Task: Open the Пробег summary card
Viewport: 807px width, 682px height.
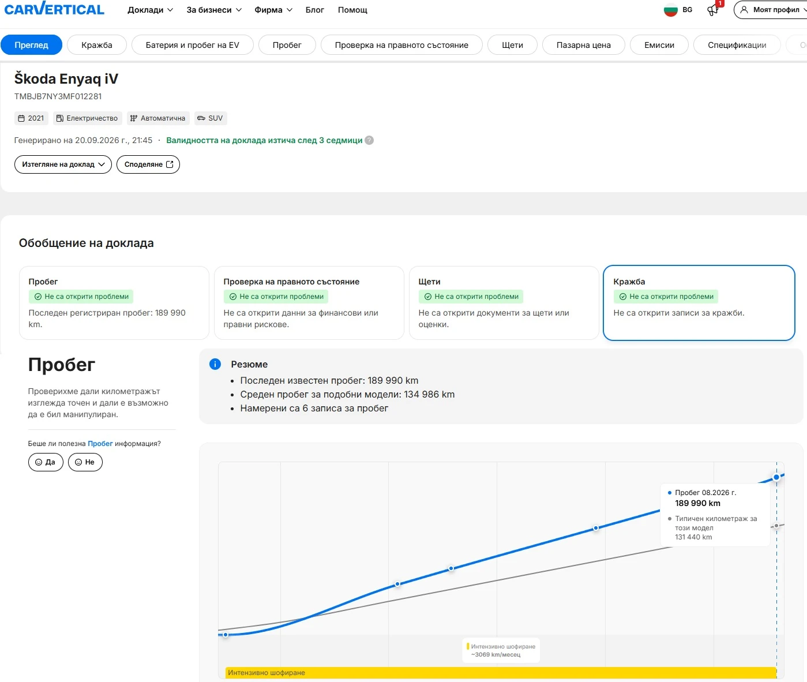Action: click(114, 303)
